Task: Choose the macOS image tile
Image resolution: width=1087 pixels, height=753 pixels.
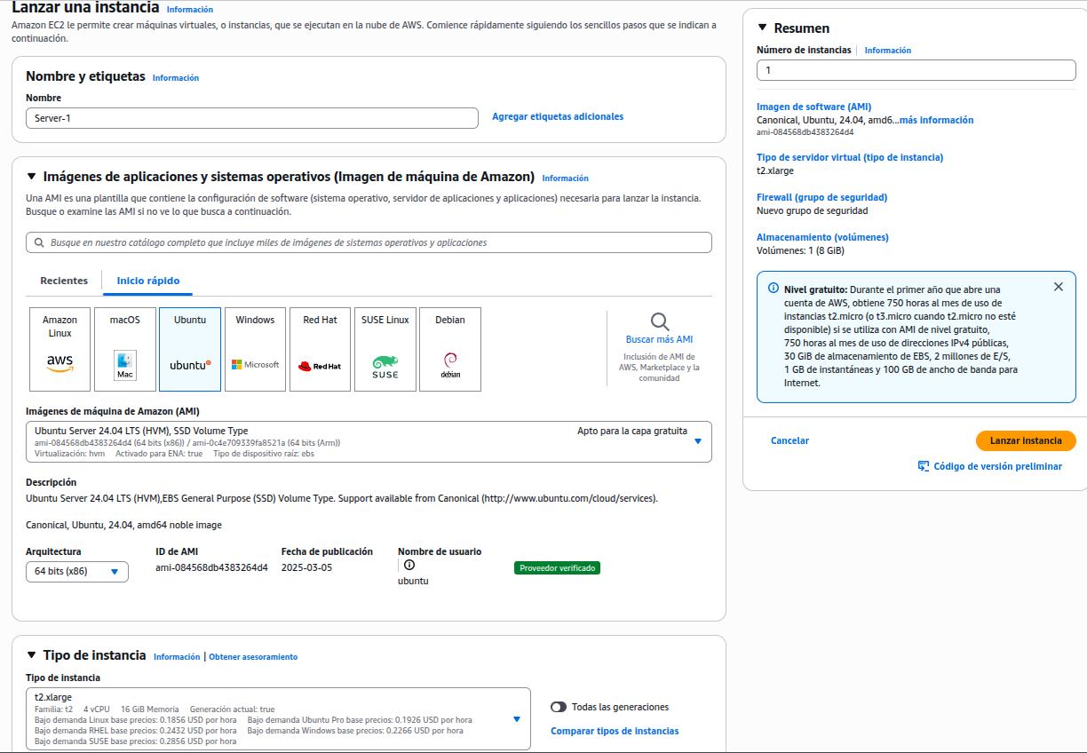Action: (x=125, y=349)
